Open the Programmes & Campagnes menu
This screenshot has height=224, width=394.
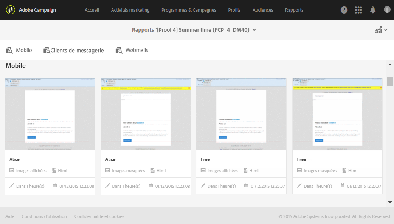pos(189,10)
